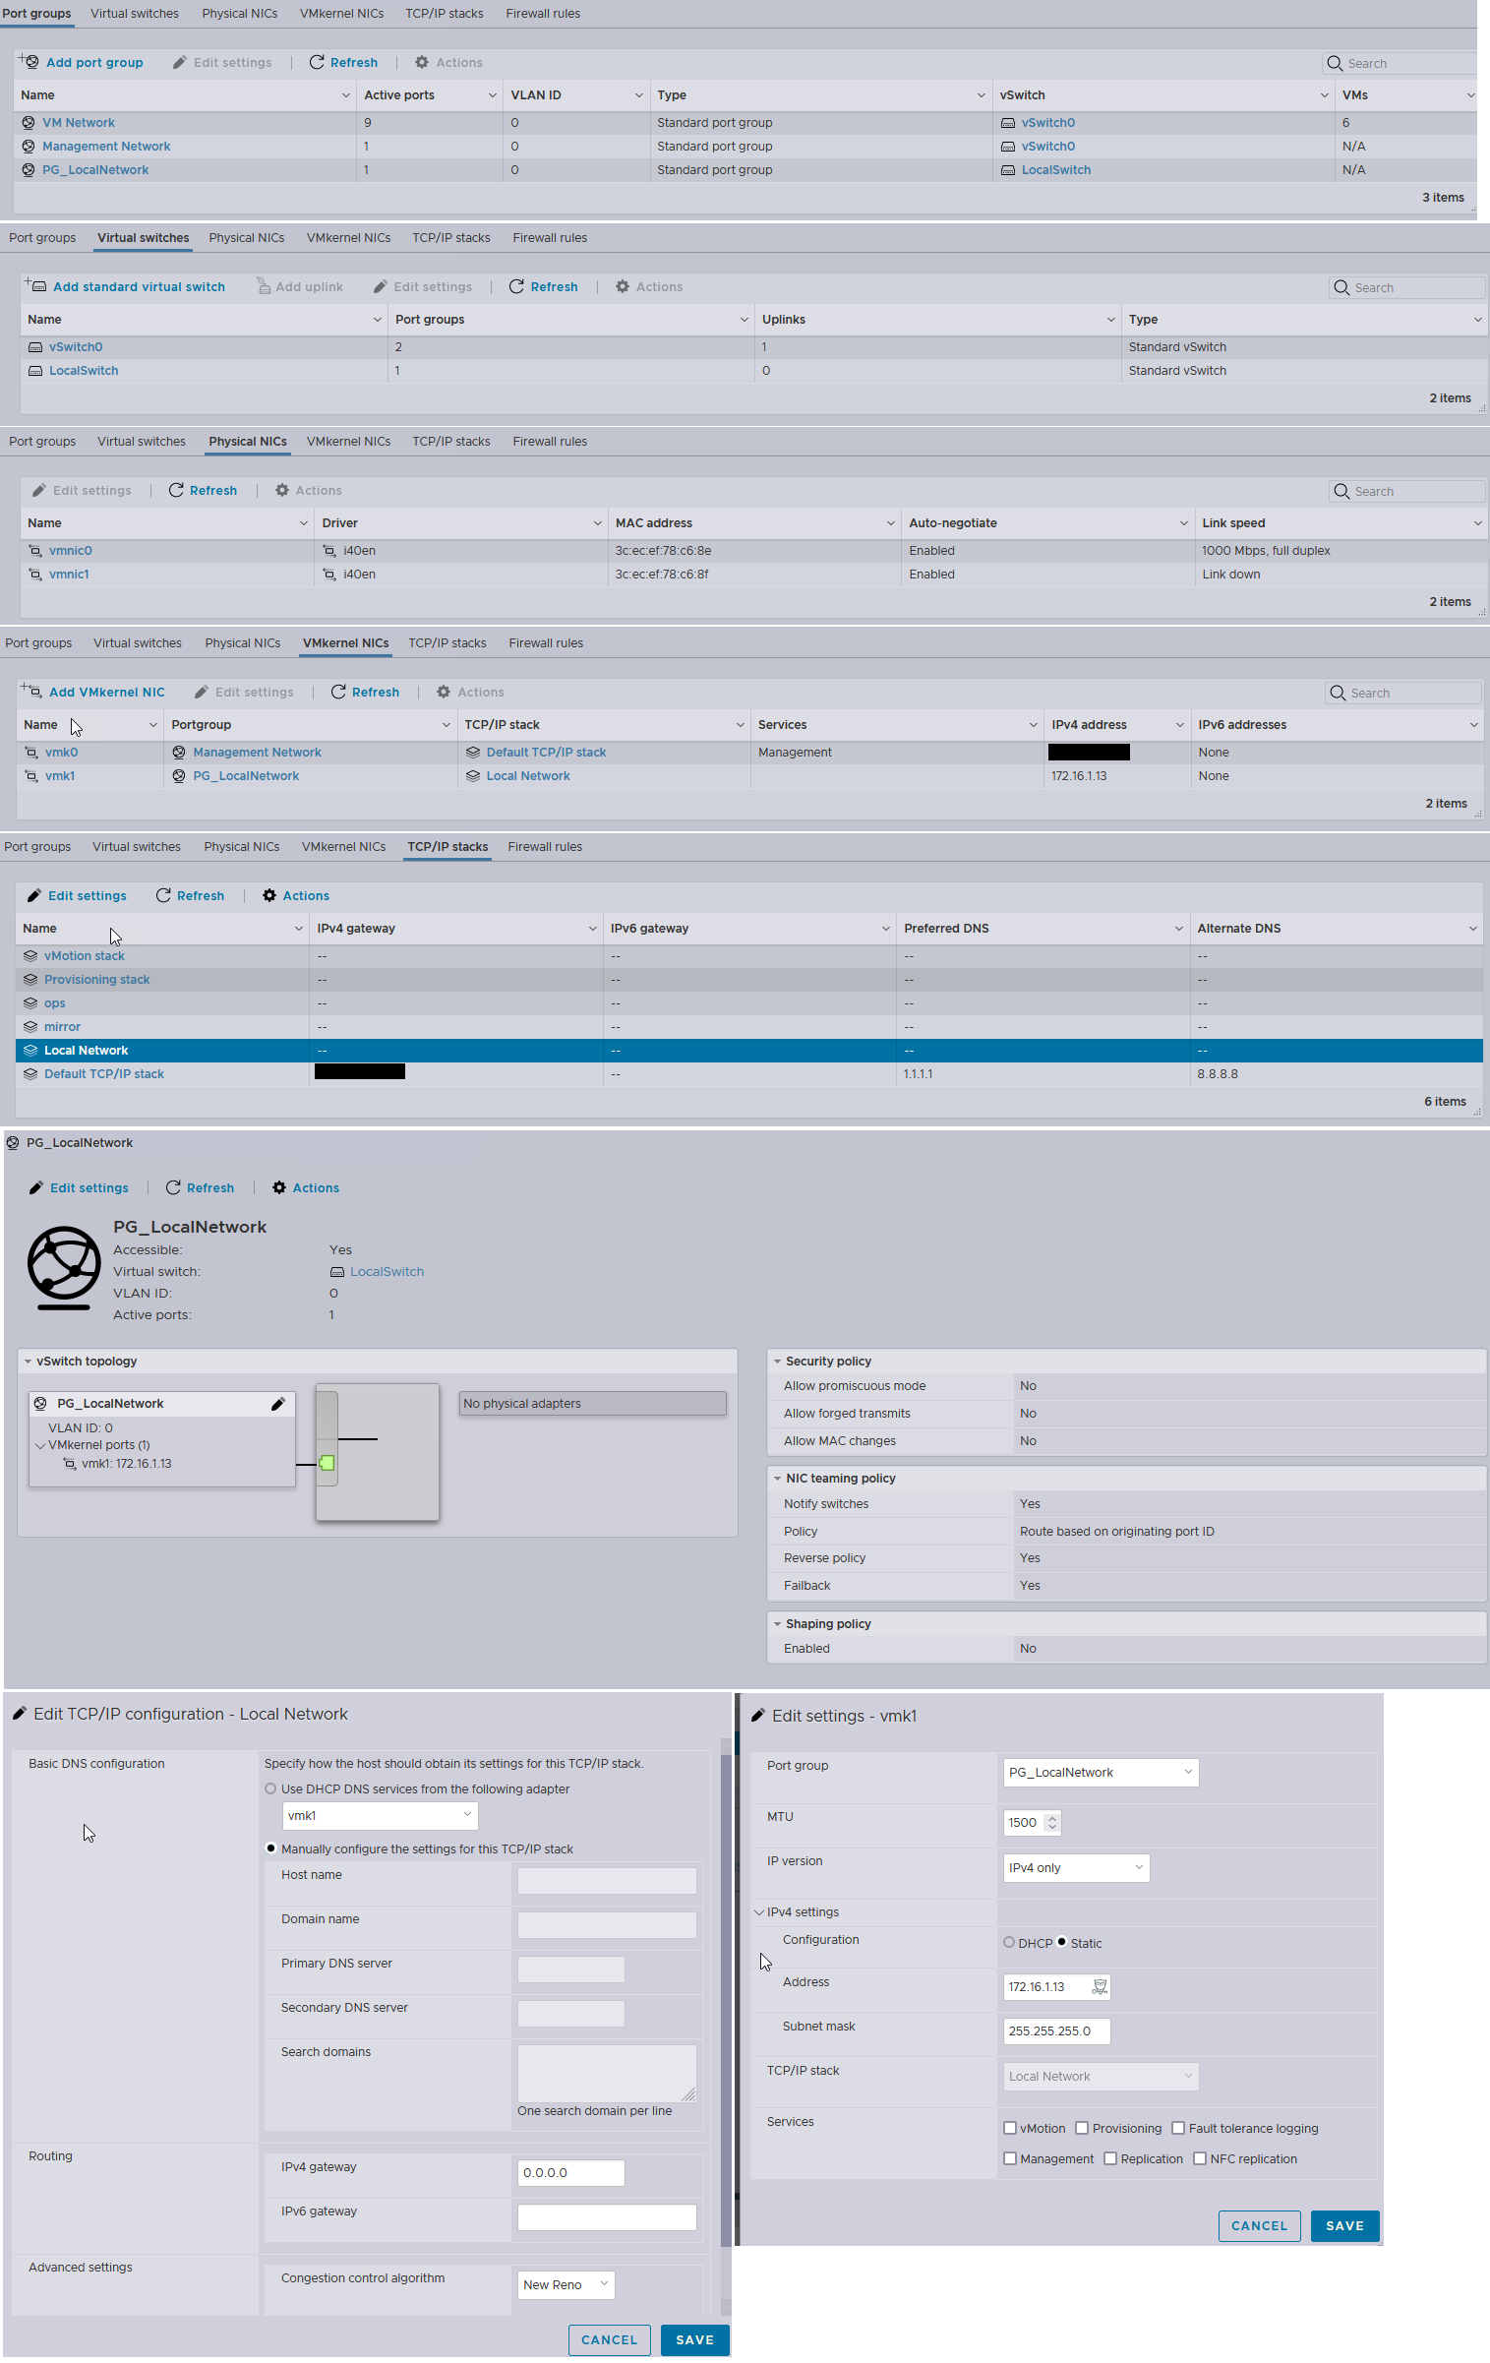Click the pencil icon in the TCP/IP stacks toolbar
Screen dimensions: 1490x2363
pyautogui.click(x=33, y=895)
